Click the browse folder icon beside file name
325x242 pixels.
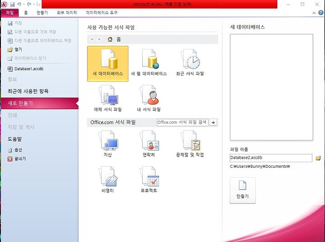coord(318,158)
